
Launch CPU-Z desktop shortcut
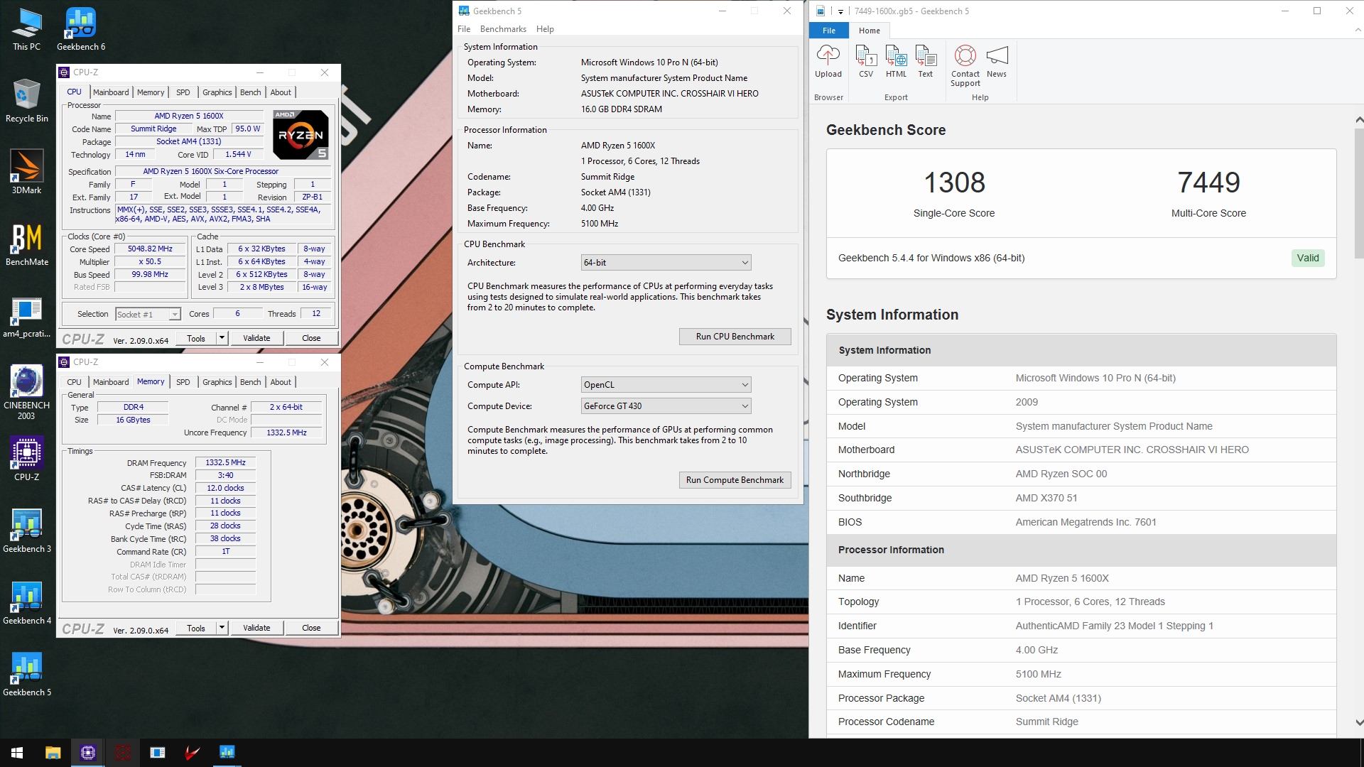(26, 459)
